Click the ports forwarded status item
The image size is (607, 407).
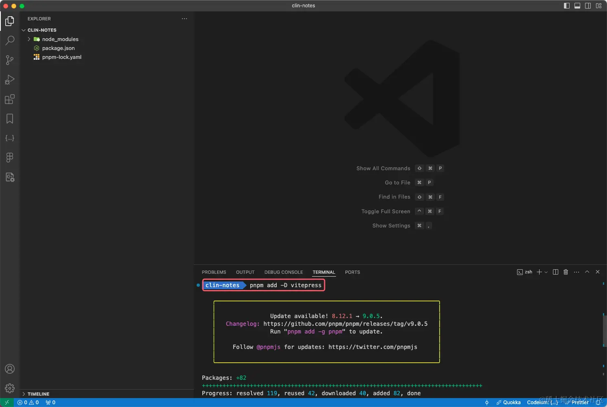pyautogui.click(x=50, y=403)
